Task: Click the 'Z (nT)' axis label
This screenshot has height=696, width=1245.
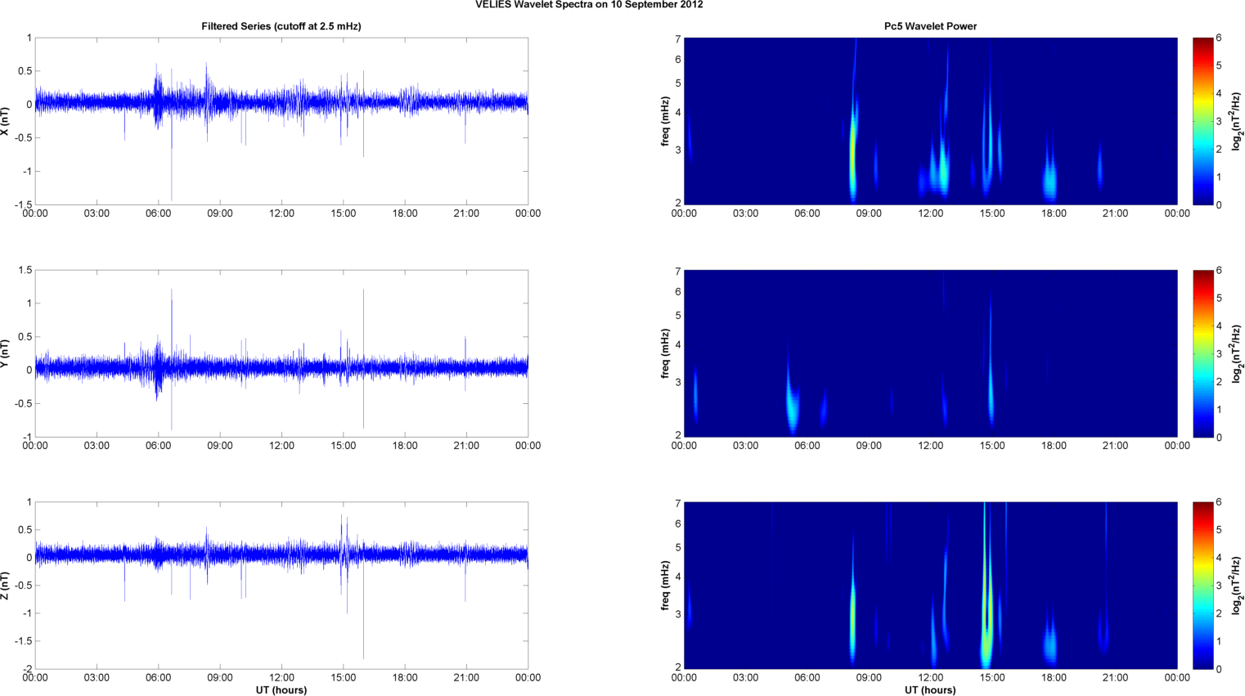Action: (6, 586)
